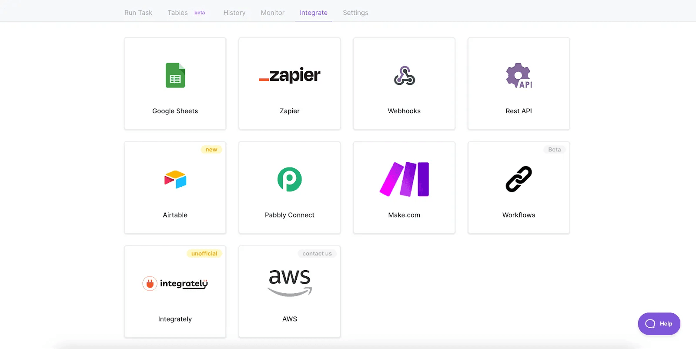Click the Webhooks icon
The image size is (696, 349).
click(x=405, y=75)
